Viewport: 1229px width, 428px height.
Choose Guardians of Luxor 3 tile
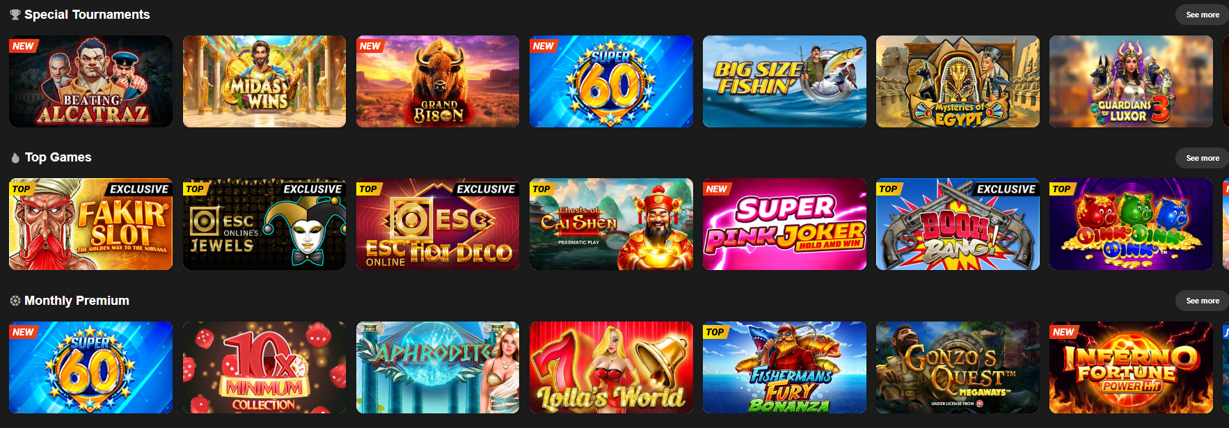[x=1131, y=81]
